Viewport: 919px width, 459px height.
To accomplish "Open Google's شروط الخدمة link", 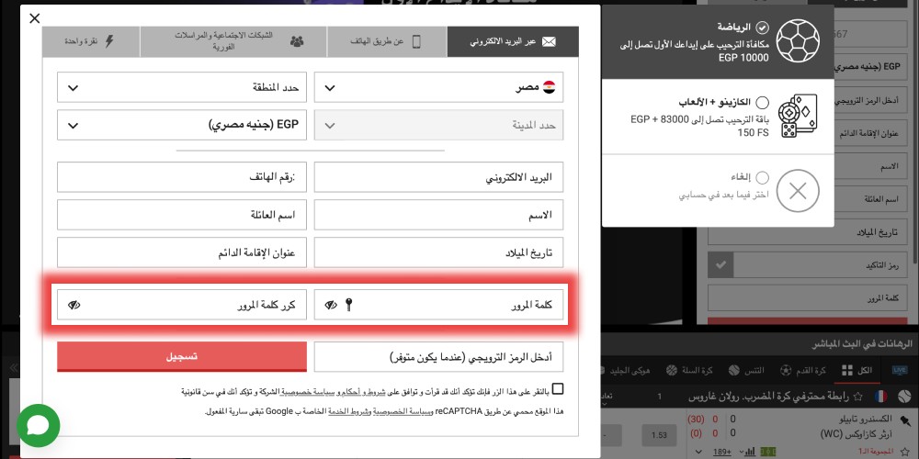I will pyautogui.click(x=350, y=411).
